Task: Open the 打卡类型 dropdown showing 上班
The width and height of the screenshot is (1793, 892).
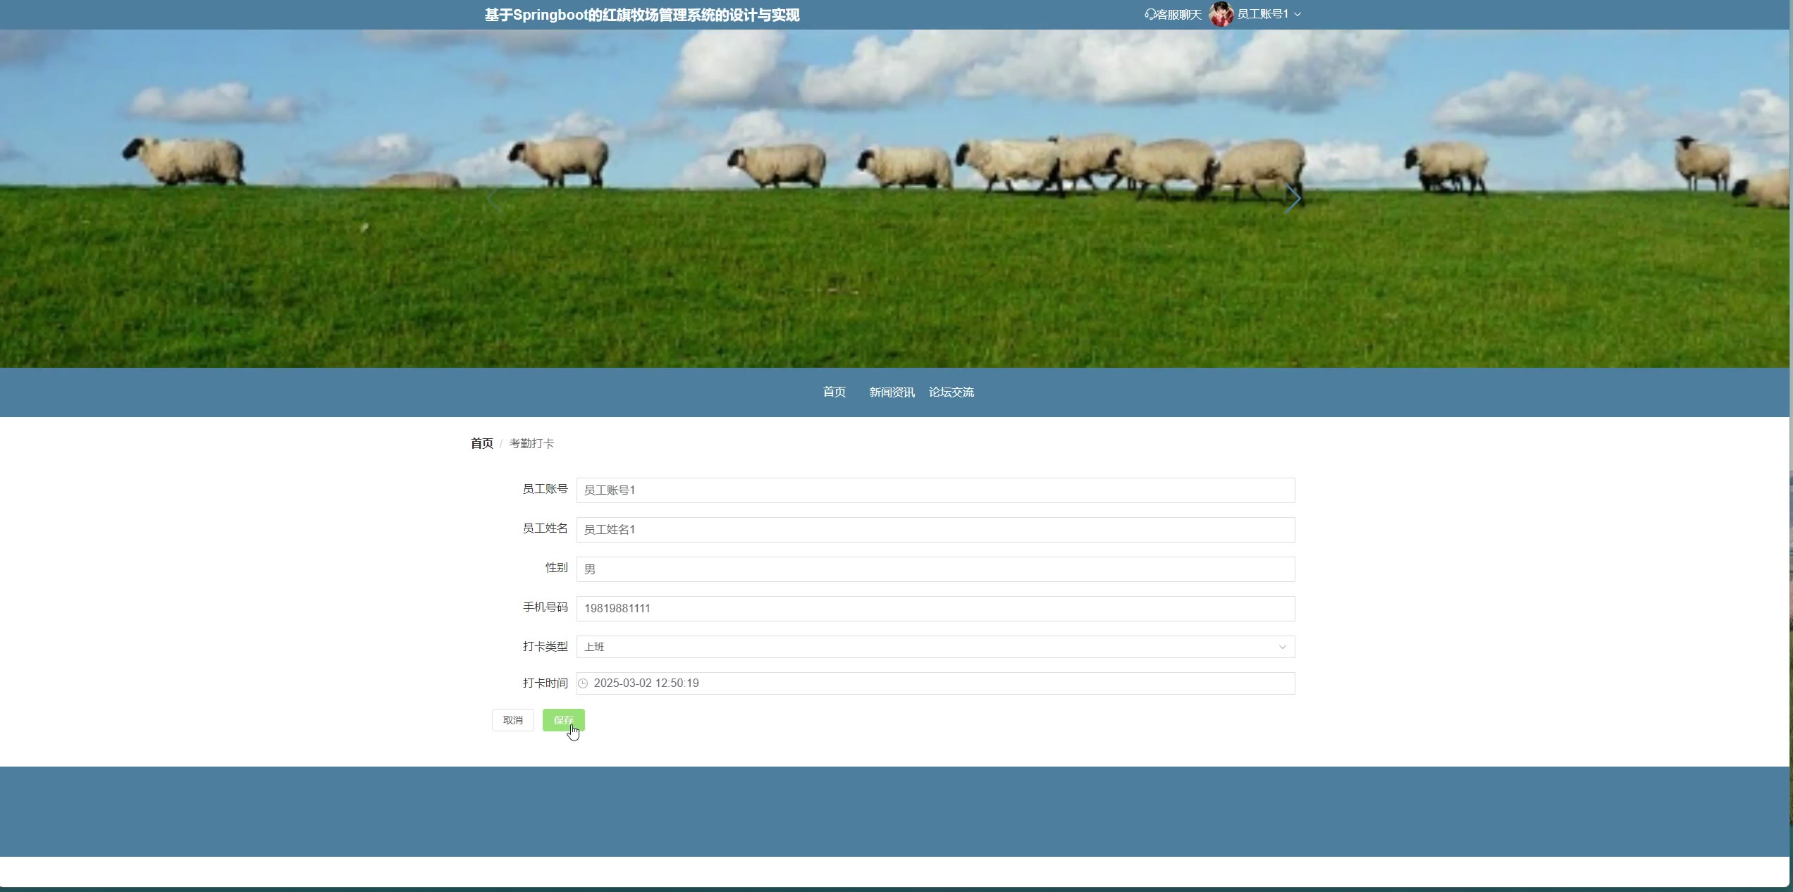Action: pos(935,647)
